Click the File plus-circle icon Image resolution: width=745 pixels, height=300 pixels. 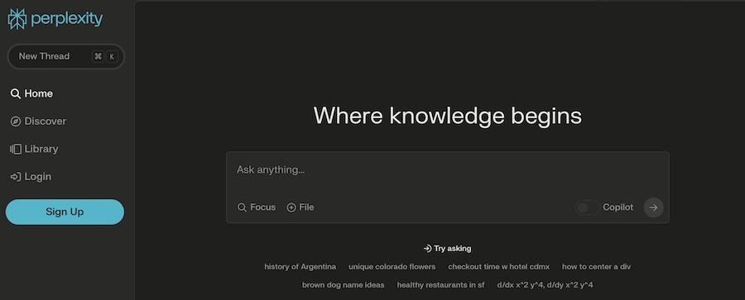click(x=291, y=207)
